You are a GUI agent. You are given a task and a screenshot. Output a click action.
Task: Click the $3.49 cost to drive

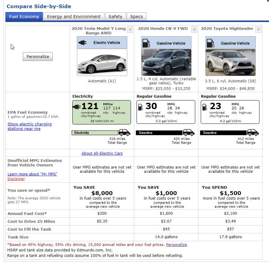(x=230, y=221)
